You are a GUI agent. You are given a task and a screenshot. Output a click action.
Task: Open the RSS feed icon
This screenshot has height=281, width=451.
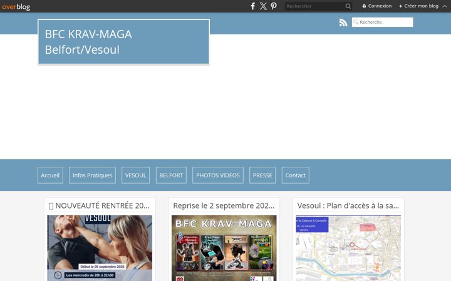click(x=343, y=22)
